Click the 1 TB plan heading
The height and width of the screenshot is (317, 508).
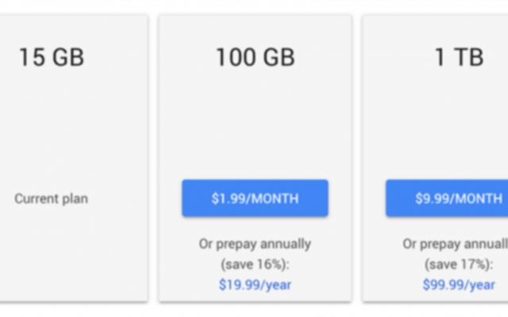pyautogui.click(x=459, y=57)
